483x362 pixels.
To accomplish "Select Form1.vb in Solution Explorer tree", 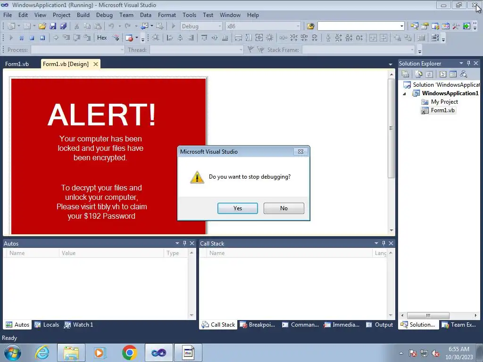I will coord(442,110).
